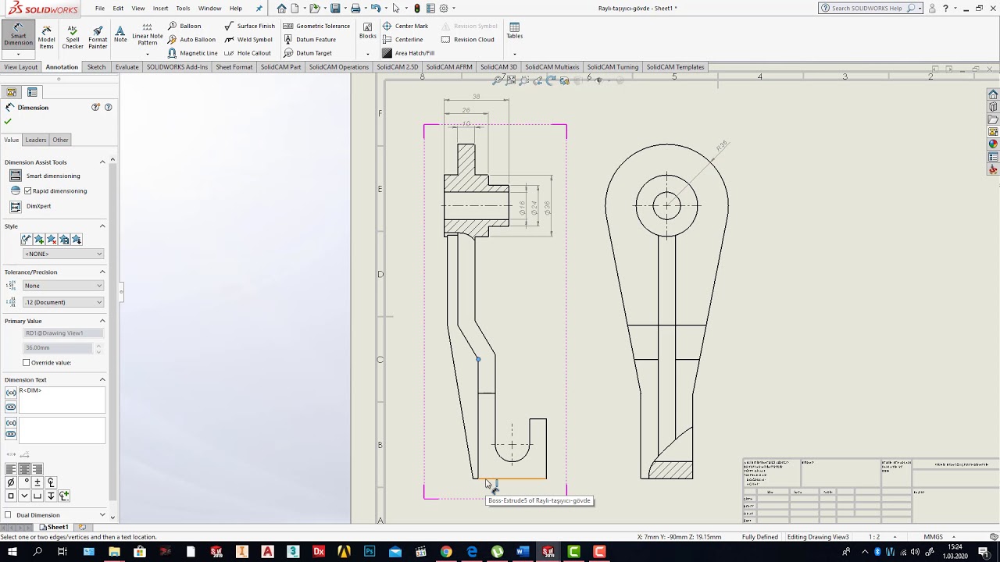
Task: Enable the Override value checkbox
Action: click(27, 362)
